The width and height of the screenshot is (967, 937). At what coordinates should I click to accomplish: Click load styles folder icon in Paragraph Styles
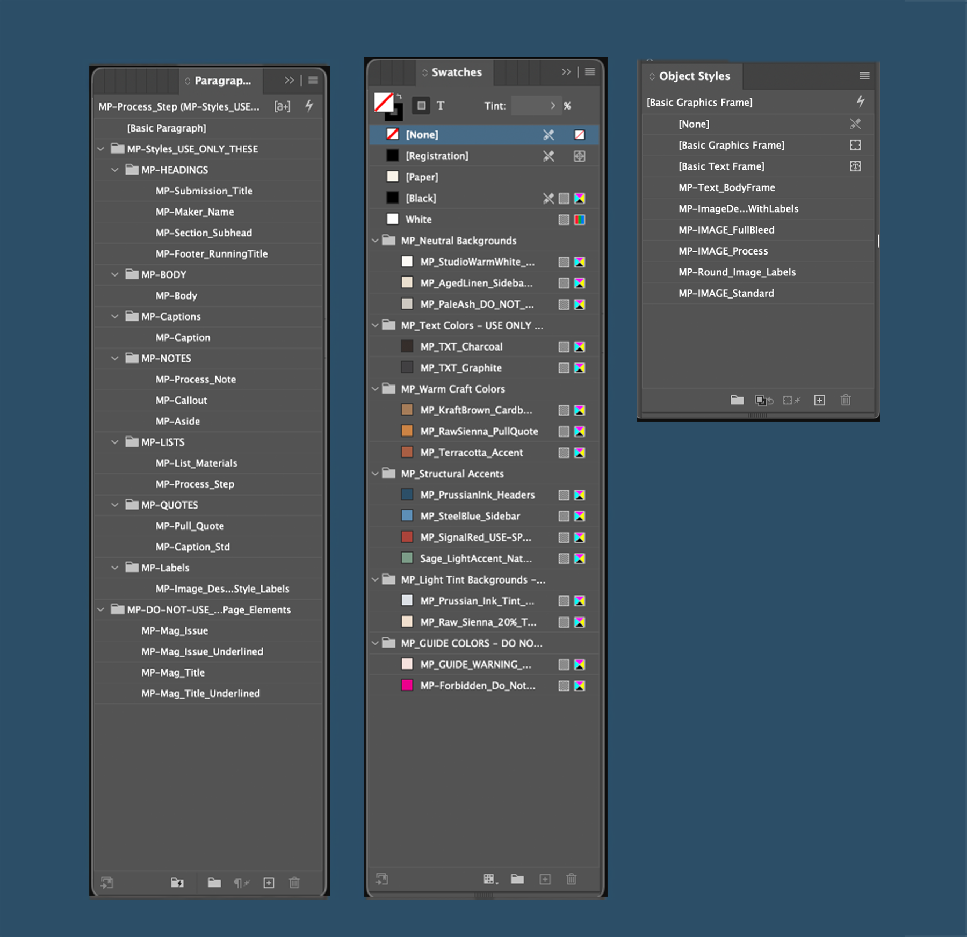click(177, 882)
